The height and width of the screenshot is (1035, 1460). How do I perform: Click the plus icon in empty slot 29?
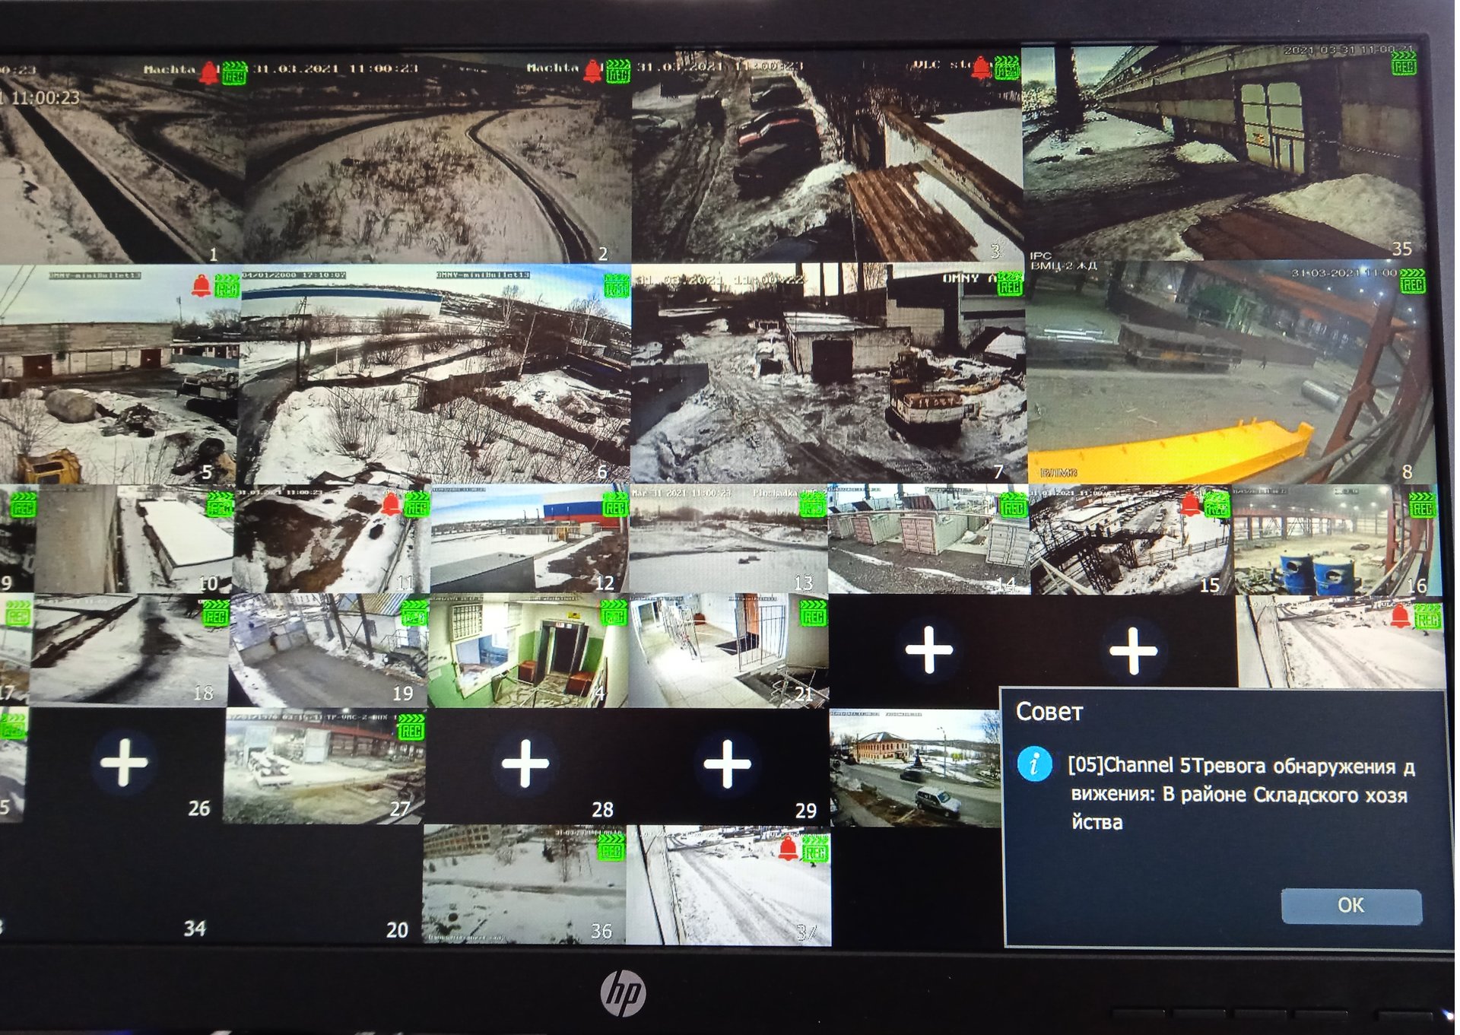coord(727,763)
